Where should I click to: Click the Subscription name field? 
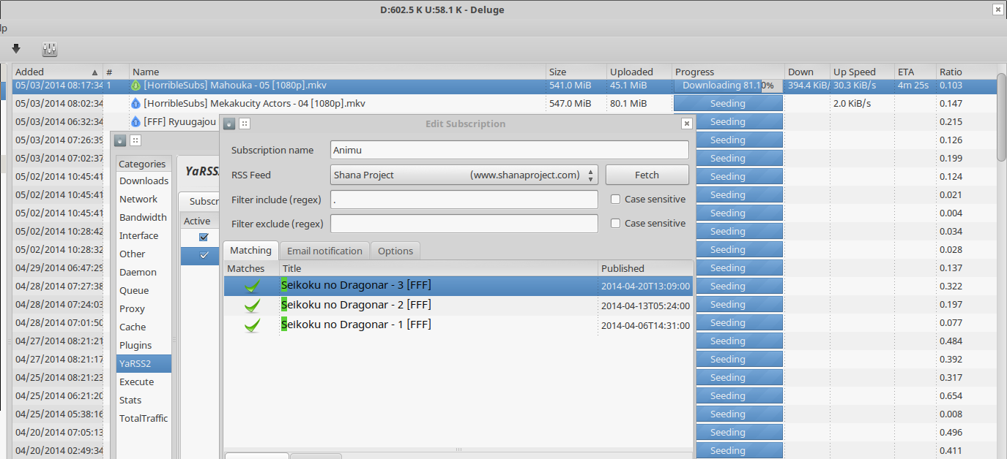(510, 150)
